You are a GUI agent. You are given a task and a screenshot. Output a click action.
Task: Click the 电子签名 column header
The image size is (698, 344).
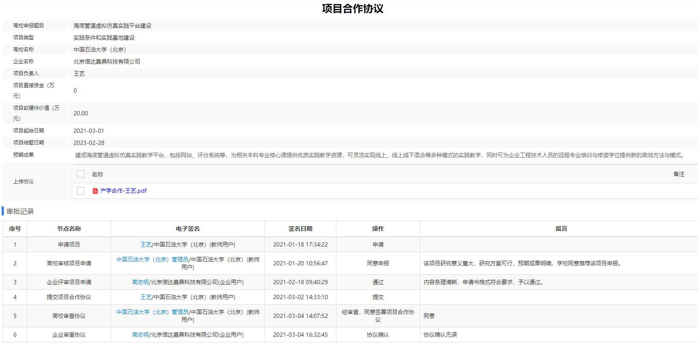188,229
